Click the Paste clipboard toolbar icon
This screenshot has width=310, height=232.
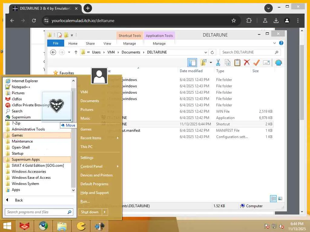pyautogui.click(x=237, y=63)
